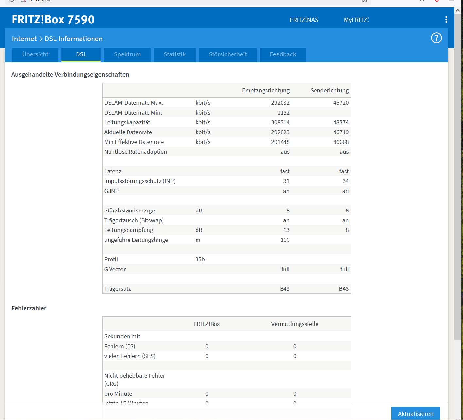463x420 pixels.
Task: Click the Empfangsrichtung column header
Action: click(266, 90)
